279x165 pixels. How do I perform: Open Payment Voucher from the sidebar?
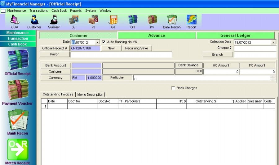(17, 92)
